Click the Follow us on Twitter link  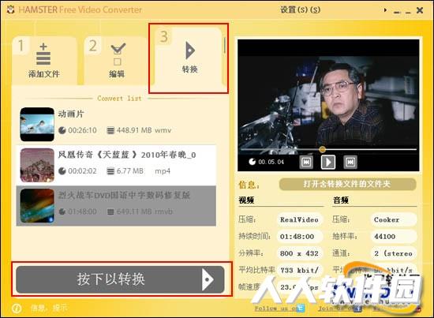(x=279, y=308)
